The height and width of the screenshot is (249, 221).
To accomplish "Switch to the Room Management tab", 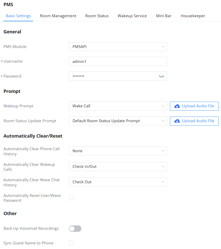I will 58,16.
